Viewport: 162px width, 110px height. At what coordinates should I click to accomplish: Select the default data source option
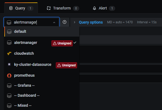coord(42,31)
